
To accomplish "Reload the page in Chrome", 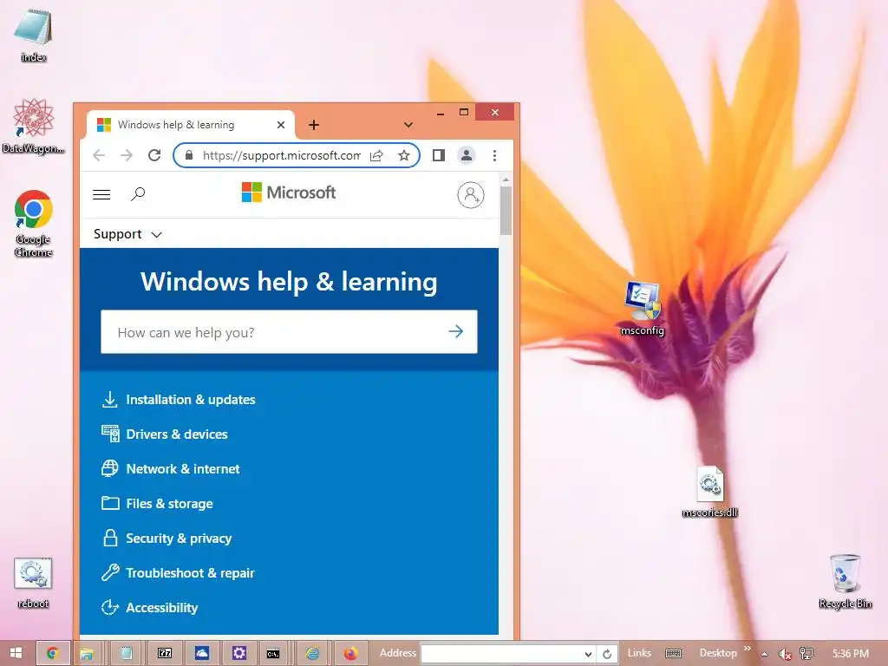I will click(154, 155).
